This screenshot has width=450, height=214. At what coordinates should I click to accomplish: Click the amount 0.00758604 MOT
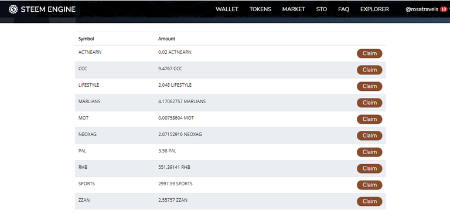pos(176,118)
